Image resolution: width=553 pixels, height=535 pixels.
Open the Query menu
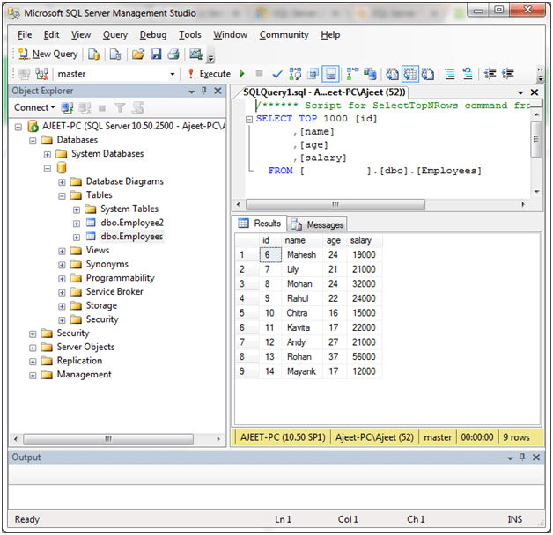coord(115,34)
